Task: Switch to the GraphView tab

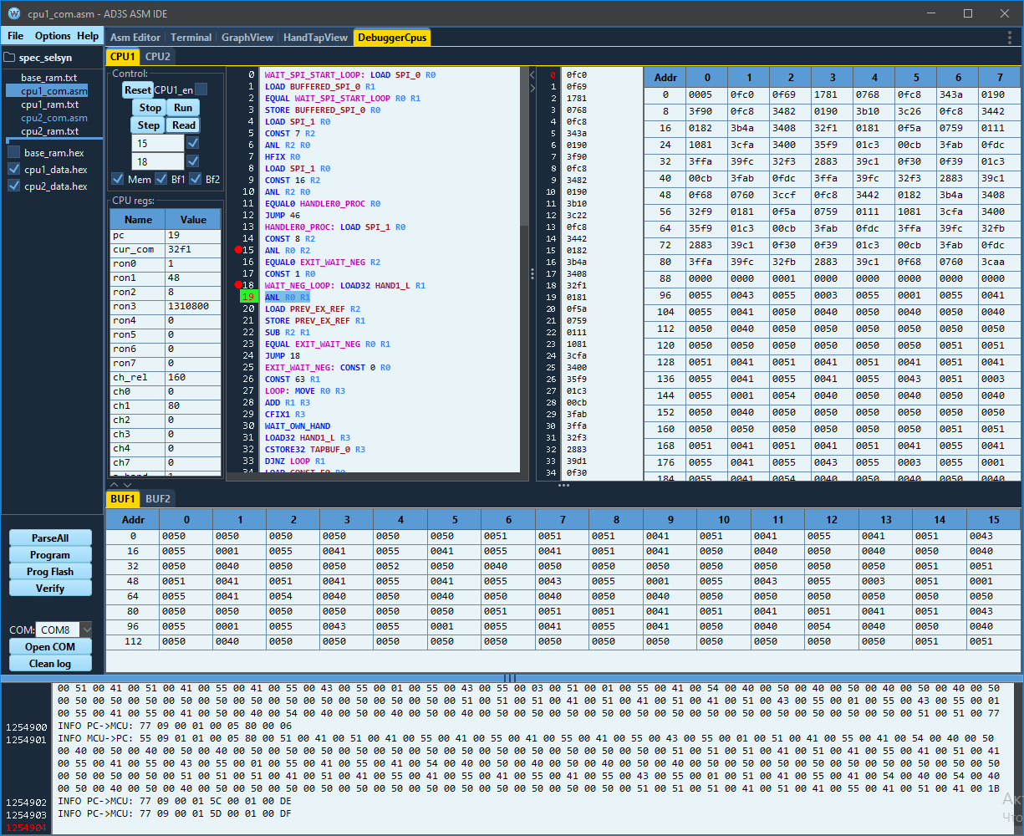Action: tap(247, 38)
